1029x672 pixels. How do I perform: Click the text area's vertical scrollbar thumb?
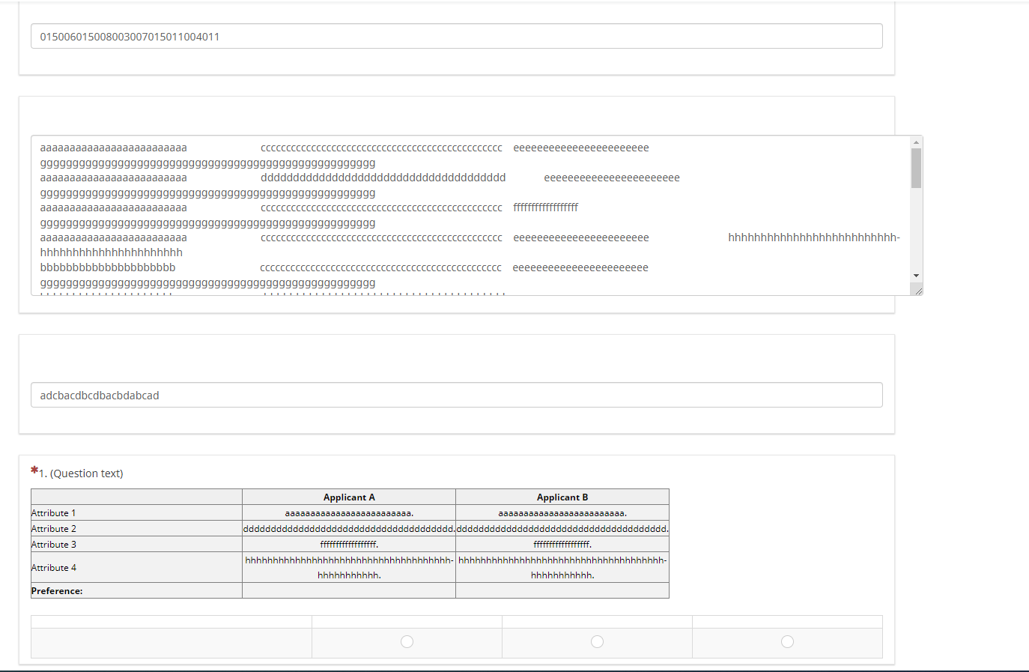(x=916, y=168)
